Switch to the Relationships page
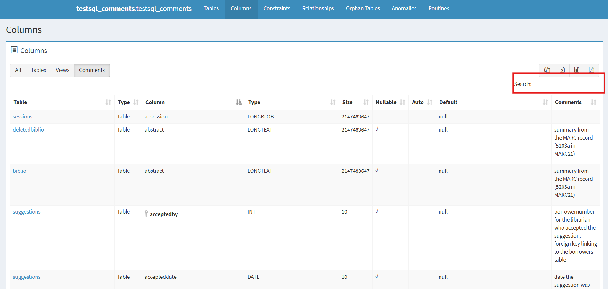Image resolution: width=608 pixels, height=289 pixels. 318,9
